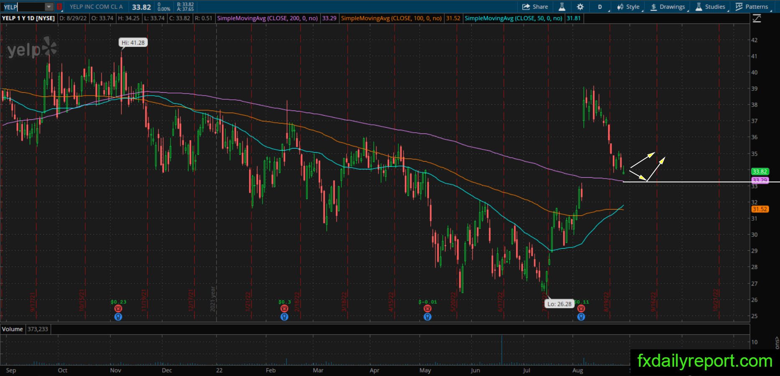Open the Patterns menu

pos(752,7)
